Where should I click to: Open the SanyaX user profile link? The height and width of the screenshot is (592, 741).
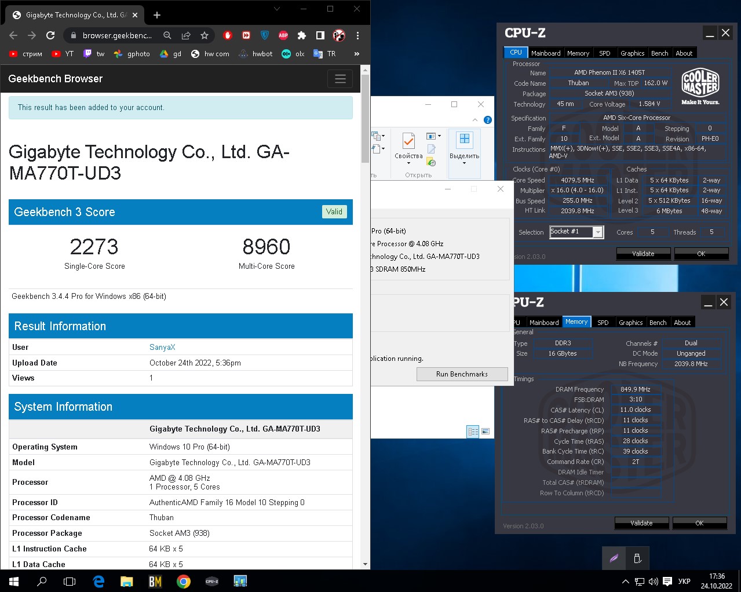[162, 347]
